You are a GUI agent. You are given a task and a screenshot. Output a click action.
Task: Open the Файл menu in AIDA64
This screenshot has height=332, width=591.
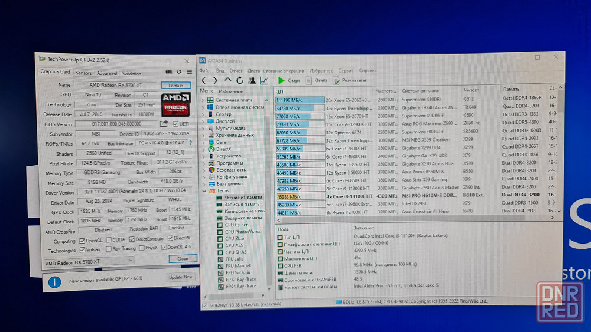pyautogui.click(x=205, y=70)
